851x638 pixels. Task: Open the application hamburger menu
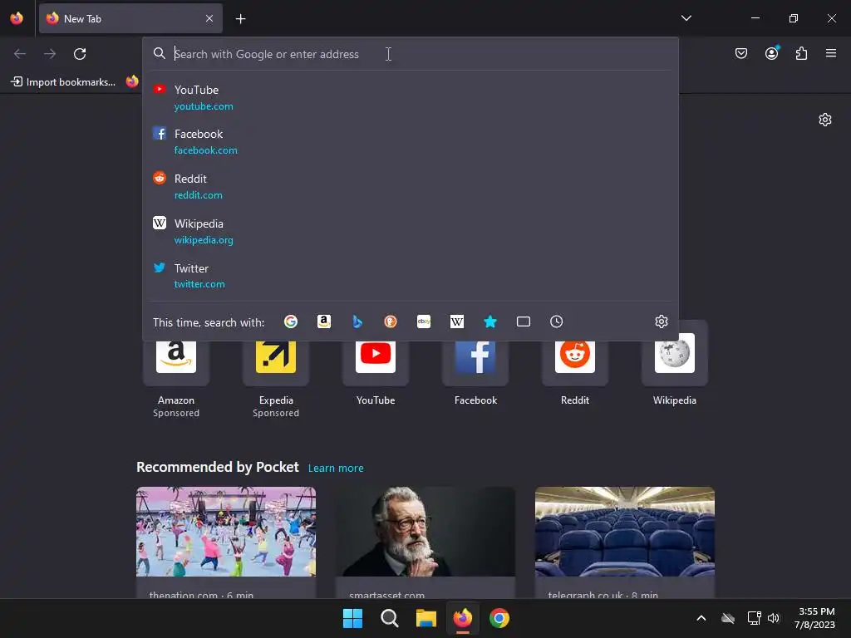coord(831,53)
